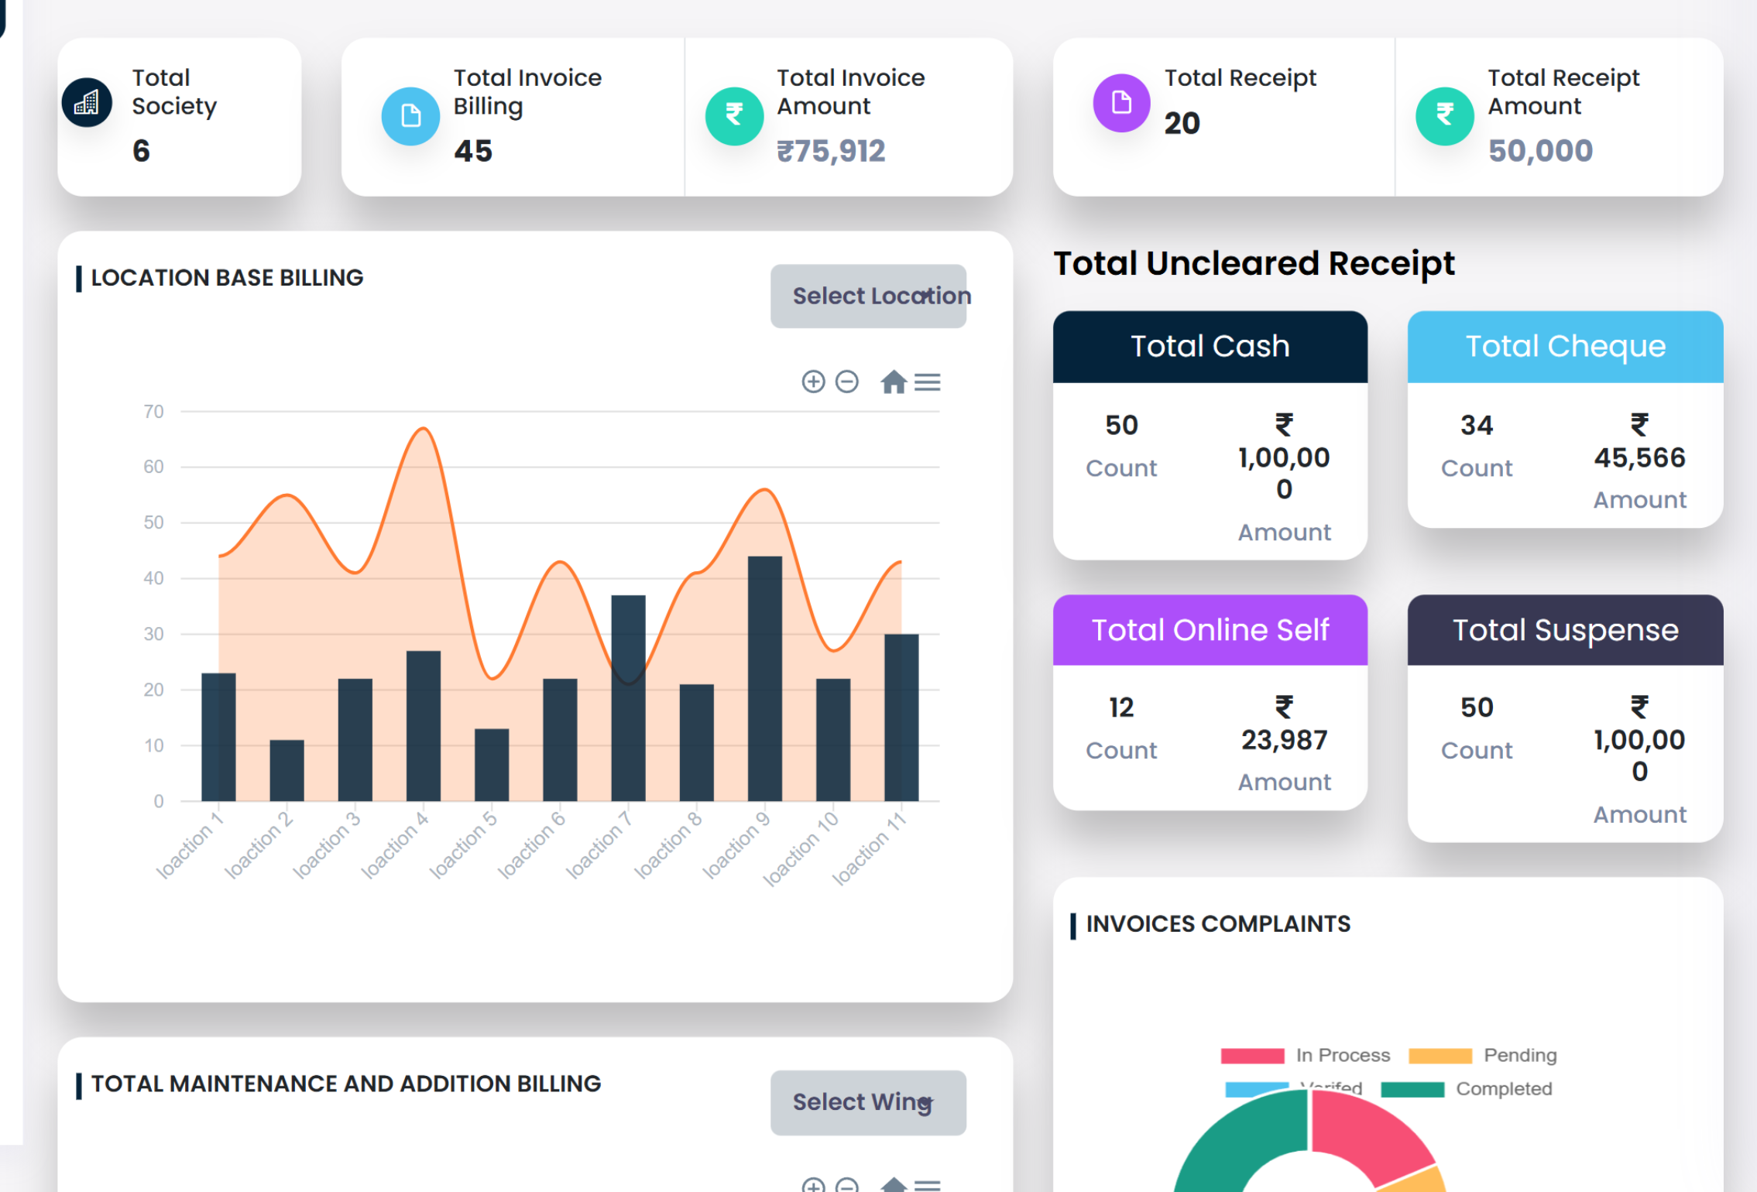The height and width of the screenshot is (1192, 1757).
Task: Click the Total Receipt Amount rupee icon
Action: 1444,116
